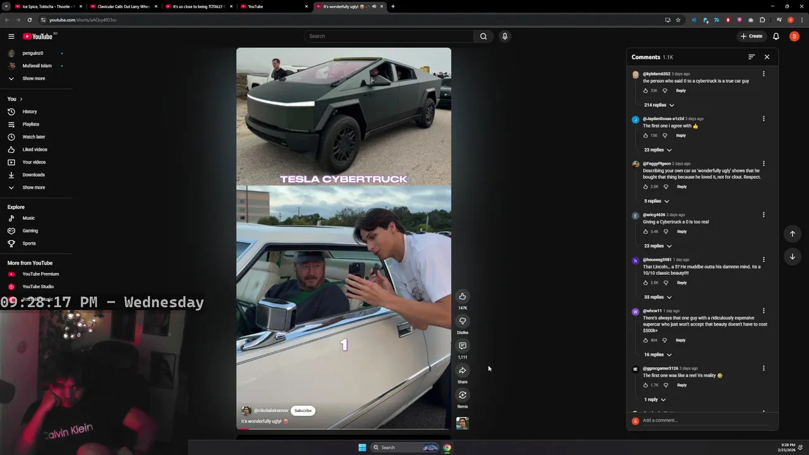
Task: Open Liked videos in the sidebar
Action: click(36, 150)
